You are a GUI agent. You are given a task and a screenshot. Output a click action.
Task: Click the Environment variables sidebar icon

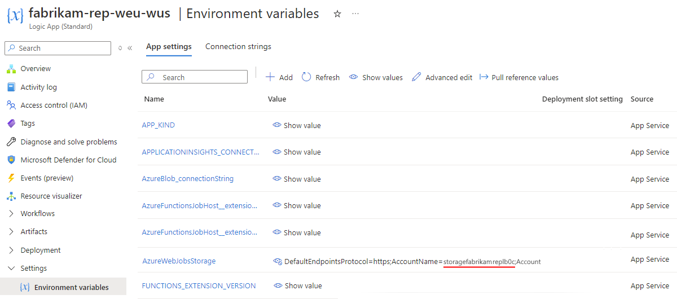(24, 287)
